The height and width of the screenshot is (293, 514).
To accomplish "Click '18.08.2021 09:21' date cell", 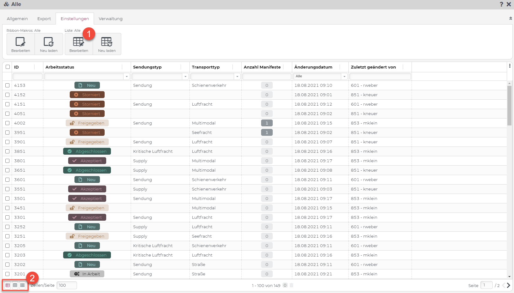I will coord(313,274).
